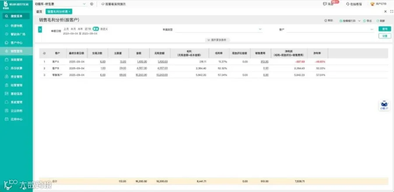Click the 客户B customer cell

(56, 68)
